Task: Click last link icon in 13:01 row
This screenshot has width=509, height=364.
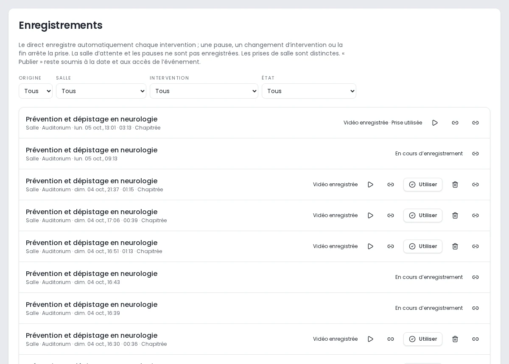Action: pos(475,123)
